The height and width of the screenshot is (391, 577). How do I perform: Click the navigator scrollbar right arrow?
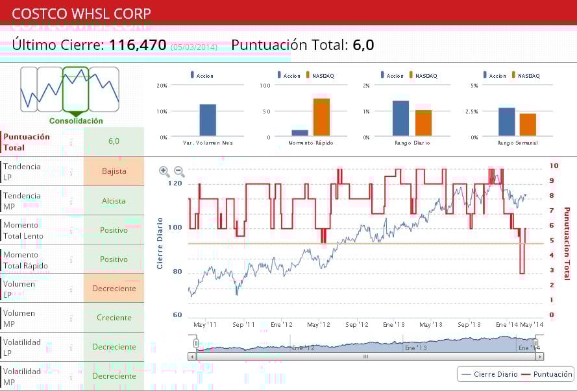[539, 357]
